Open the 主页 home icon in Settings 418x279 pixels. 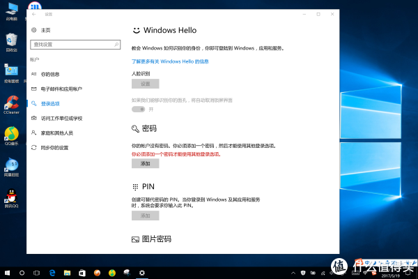pyautogui.click(x=34, y=30)
